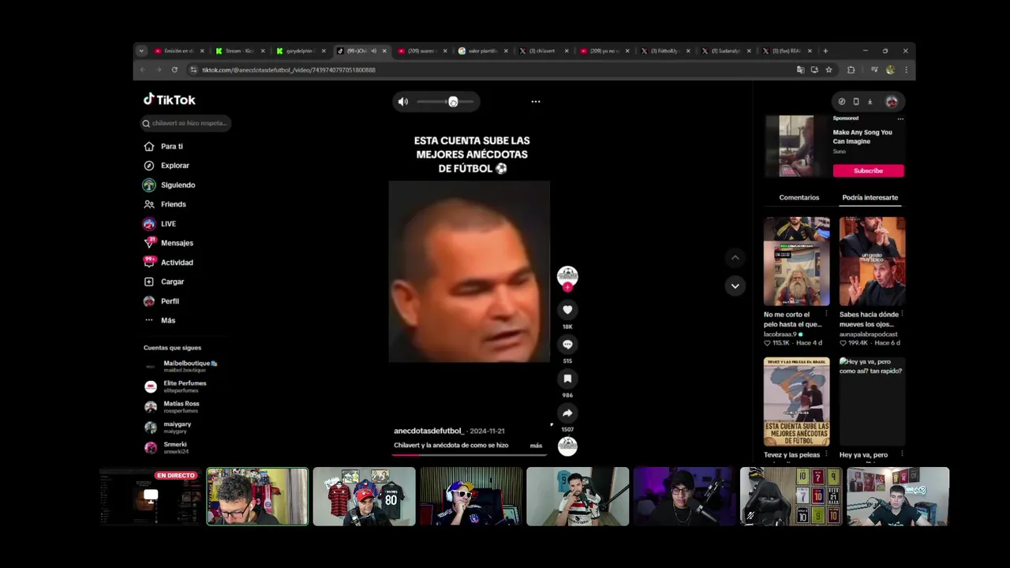
Task: Expand the video description with 'más'
Action: (x=536, y=446)
